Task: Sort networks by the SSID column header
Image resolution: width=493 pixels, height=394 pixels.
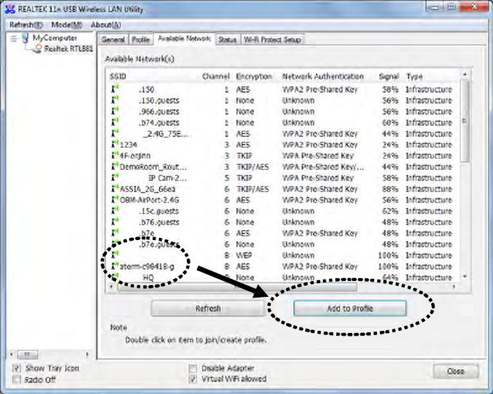Action: tap(117, 76)
